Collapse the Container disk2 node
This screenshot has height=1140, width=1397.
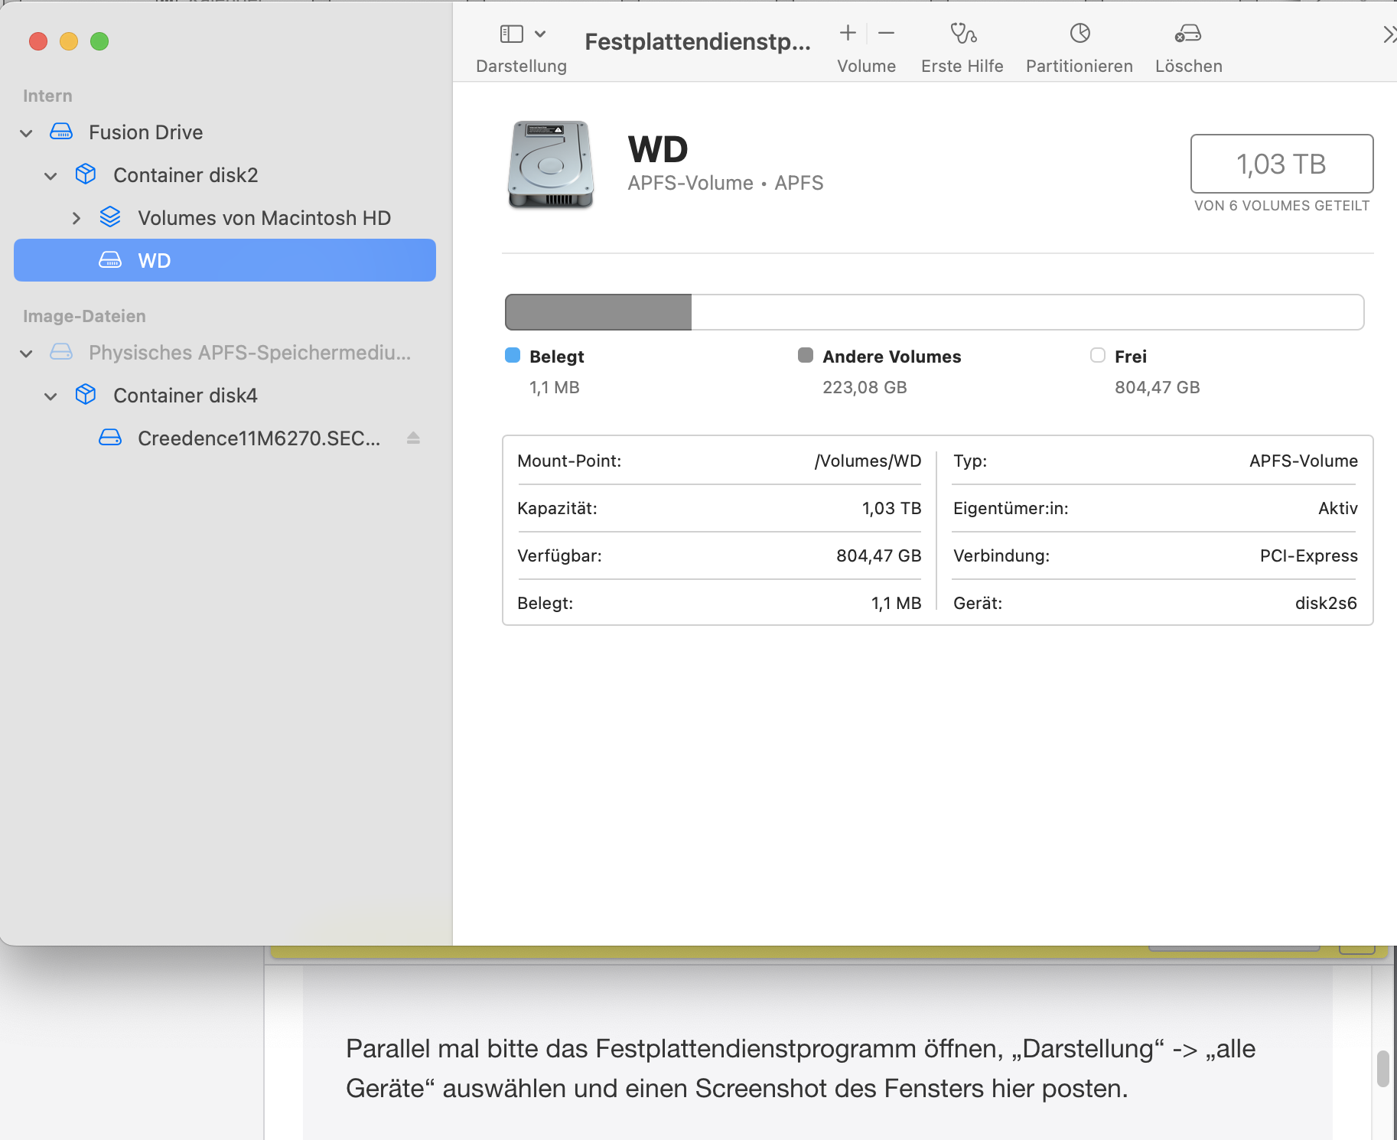click(50, 176)
